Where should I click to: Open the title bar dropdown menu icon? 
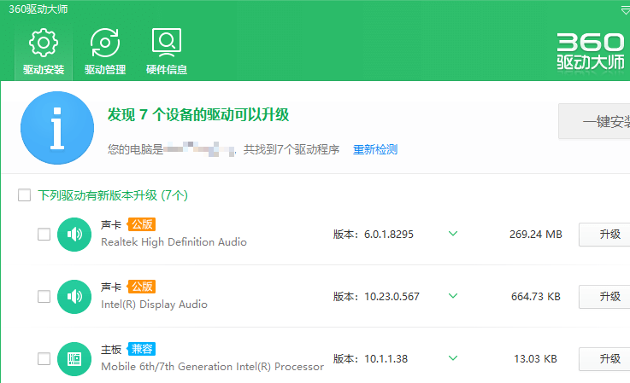point(624,9)
